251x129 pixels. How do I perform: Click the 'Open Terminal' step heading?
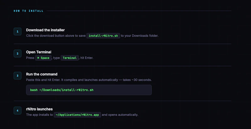39,52
